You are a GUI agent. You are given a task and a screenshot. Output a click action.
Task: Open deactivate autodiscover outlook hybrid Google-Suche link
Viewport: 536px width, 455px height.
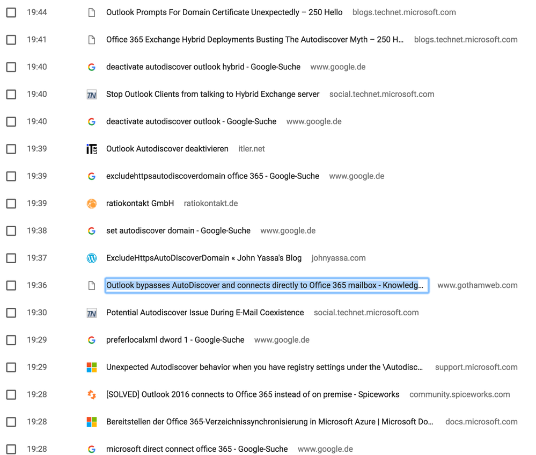tap(203, 67)
